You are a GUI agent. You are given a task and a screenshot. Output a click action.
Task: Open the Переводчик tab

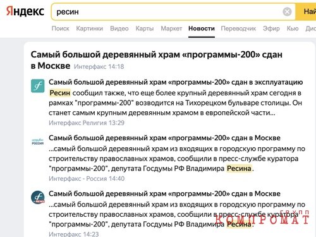pos(238,28)
